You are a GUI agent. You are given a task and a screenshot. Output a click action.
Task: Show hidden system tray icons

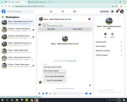(107, 100)
